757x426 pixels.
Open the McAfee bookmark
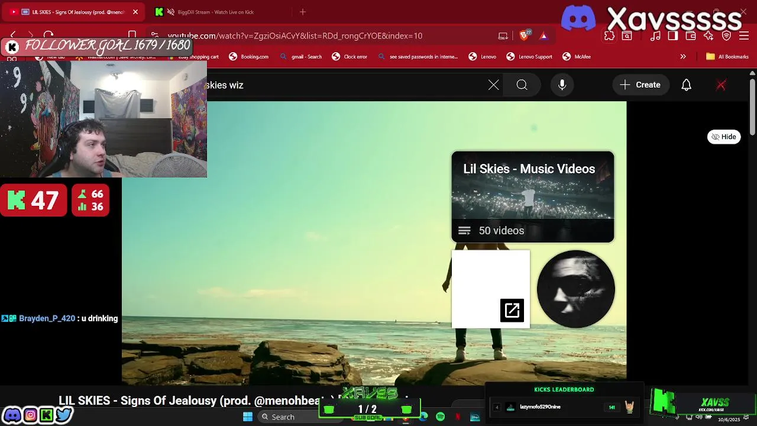click(577, 57)
